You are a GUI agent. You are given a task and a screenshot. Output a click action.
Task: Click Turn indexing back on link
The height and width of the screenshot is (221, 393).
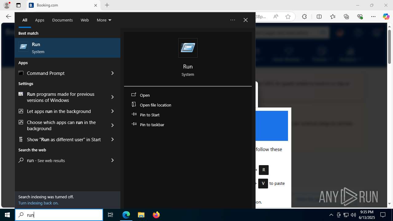(38, 203)
